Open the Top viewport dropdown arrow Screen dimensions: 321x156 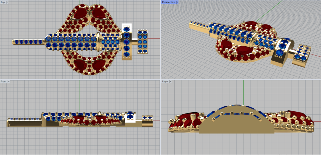[x=7, y=2]
